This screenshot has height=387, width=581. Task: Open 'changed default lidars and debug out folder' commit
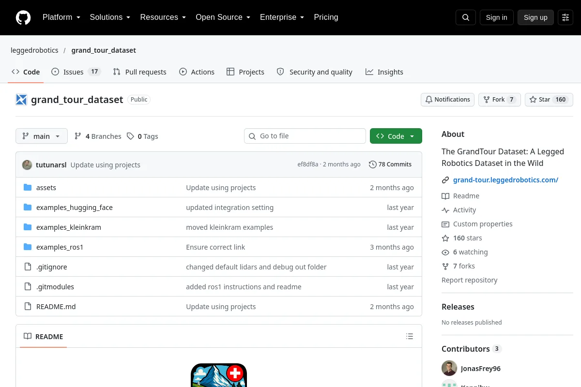click(x=256, y=267)
